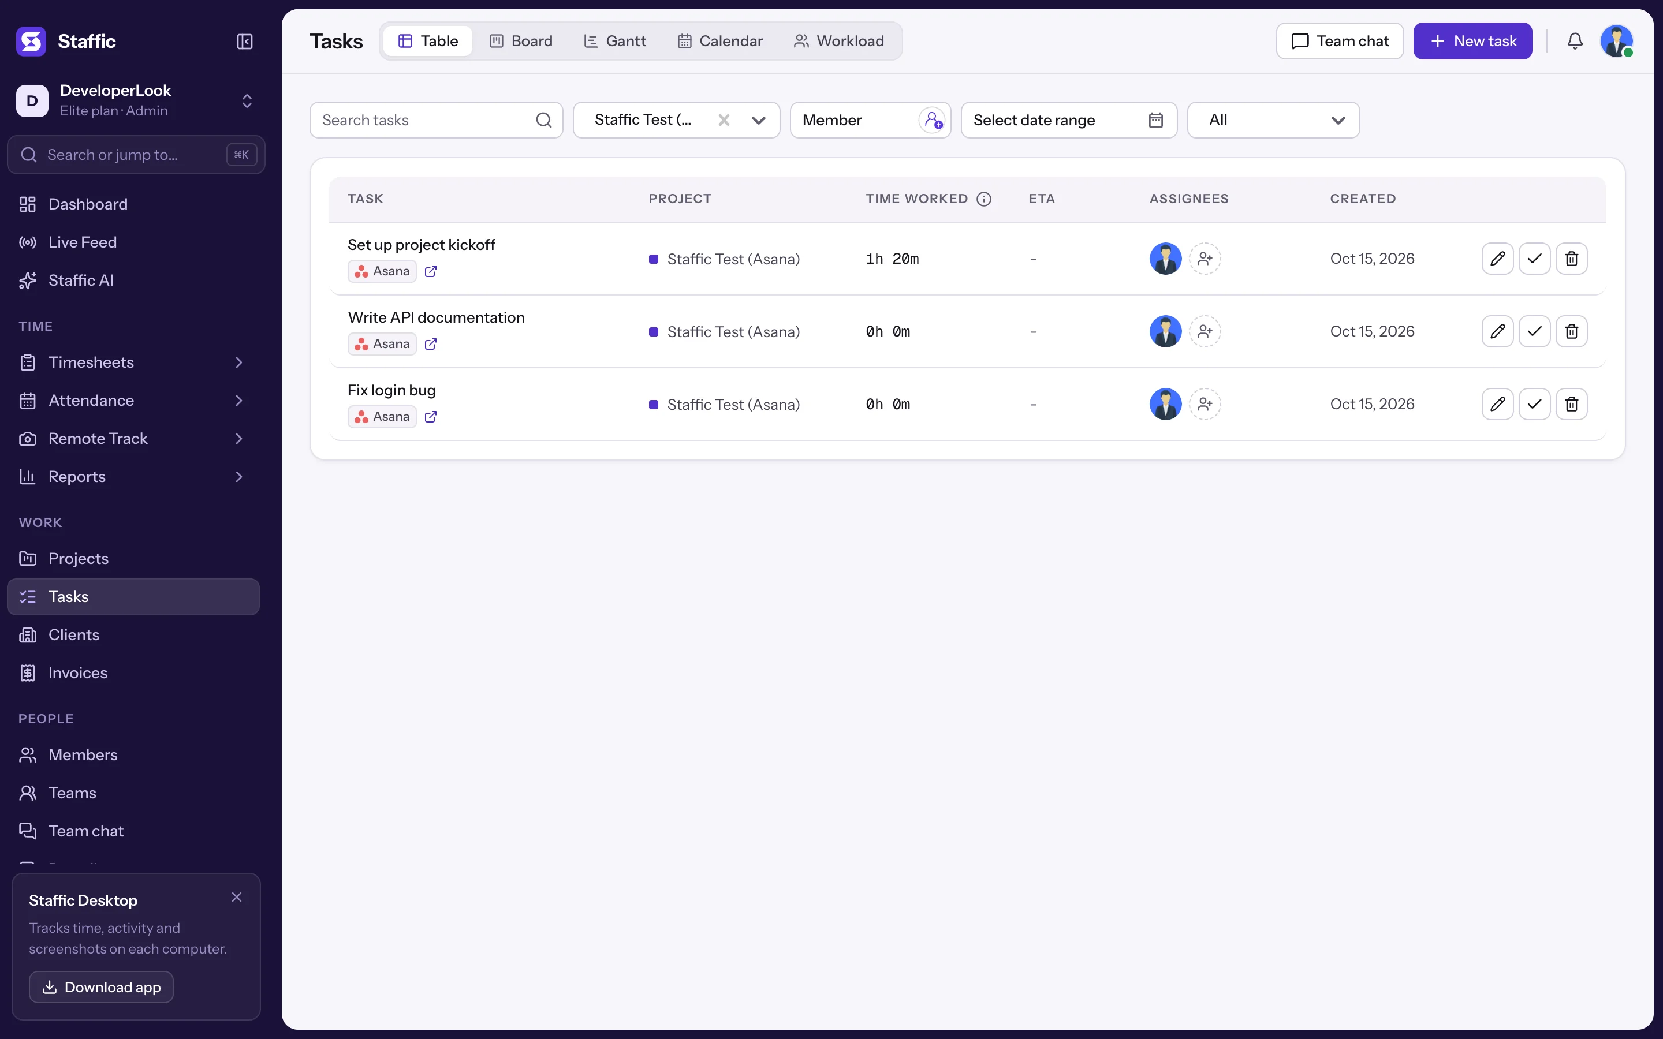The height and width of the screenshot is (1039, 1663).
Task: Click the member filter add-person icon
Action: pos(933,120)
